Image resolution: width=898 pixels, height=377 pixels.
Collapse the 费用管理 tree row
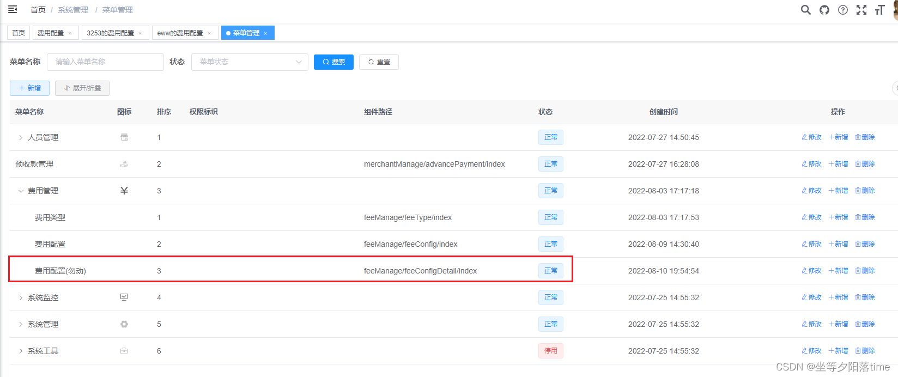pyautogui.click(x=21, y=191)
